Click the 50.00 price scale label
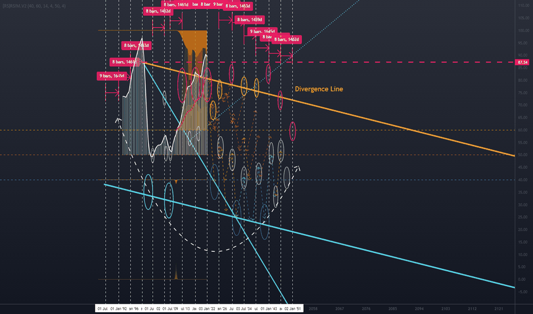Screen dimensions: 533x314 [523, 155]
